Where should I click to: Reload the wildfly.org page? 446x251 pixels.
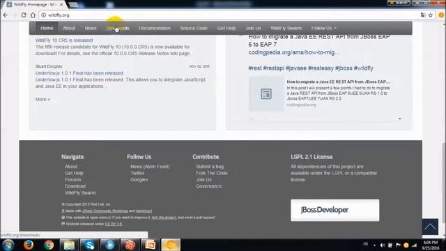pyautogui.click(x=24, y=15)
